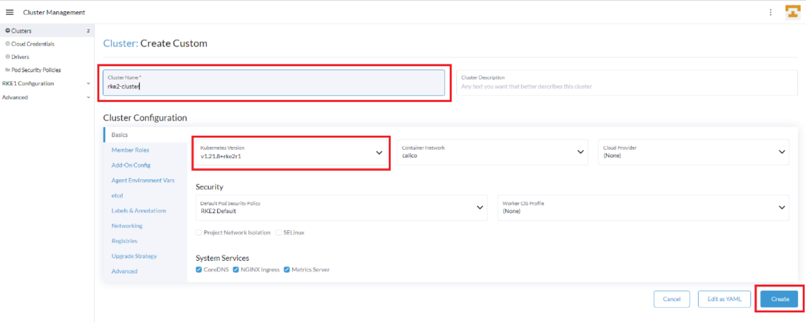Click the user avatar icon
Image resolution: width=806 pixels, height=323 pixels.
(793, 12)
